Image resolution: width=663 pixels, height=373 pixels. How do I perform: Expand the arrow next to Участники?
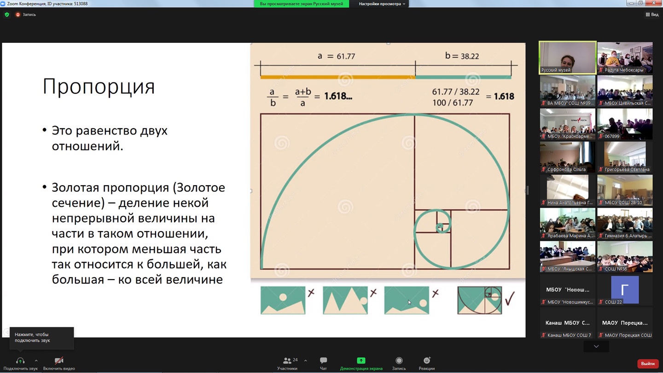tap(305, 361)
